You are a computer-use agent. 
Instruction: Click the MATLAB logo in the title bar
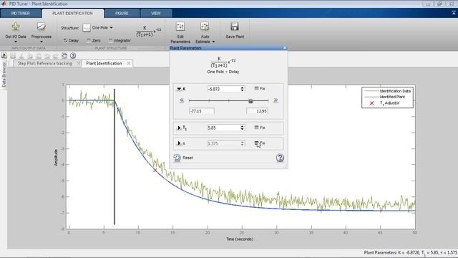point(4,4)
